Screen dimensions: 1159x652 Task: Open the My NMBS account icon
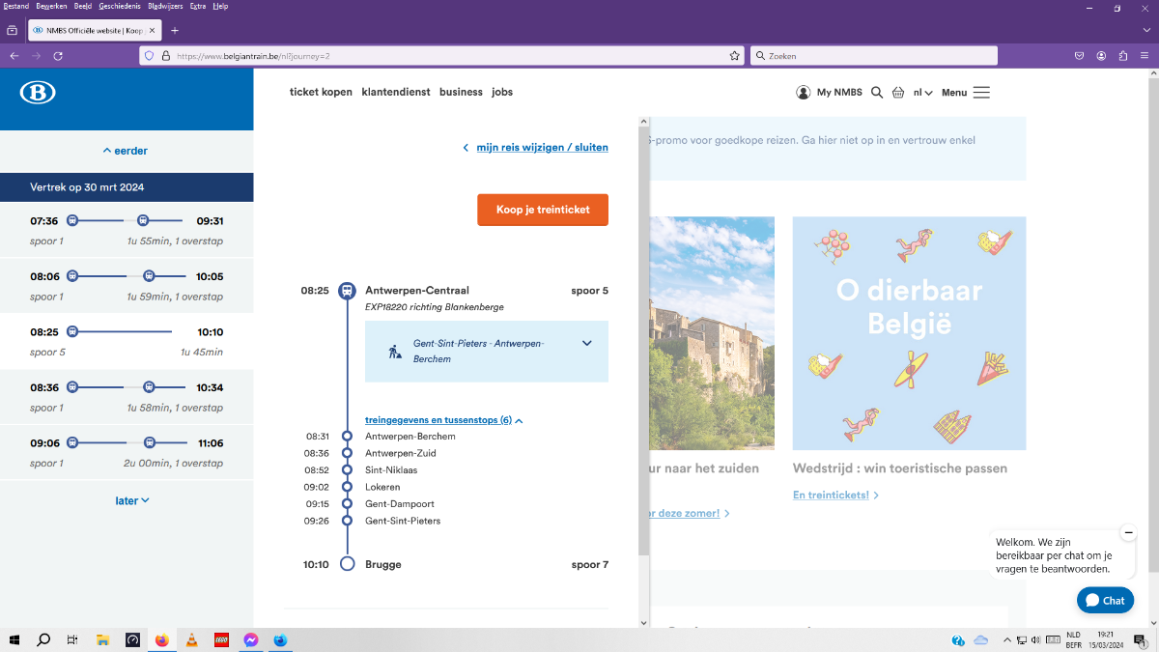tap(804, 93)
